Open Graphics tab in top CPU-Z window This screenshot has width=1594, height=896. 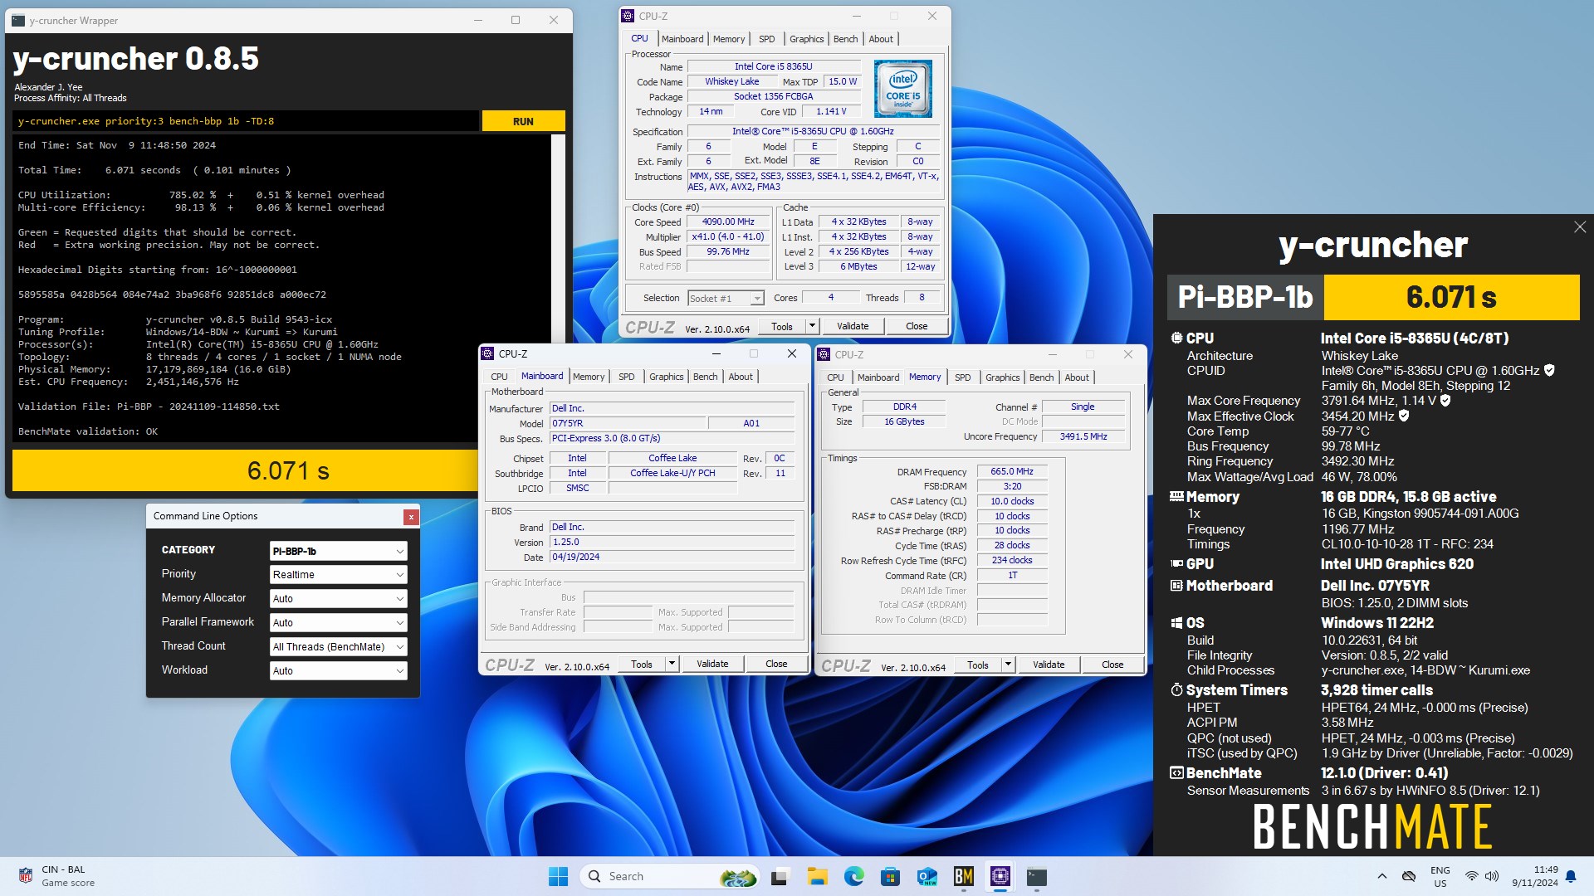pyautogui.click(x=806, y=39)
